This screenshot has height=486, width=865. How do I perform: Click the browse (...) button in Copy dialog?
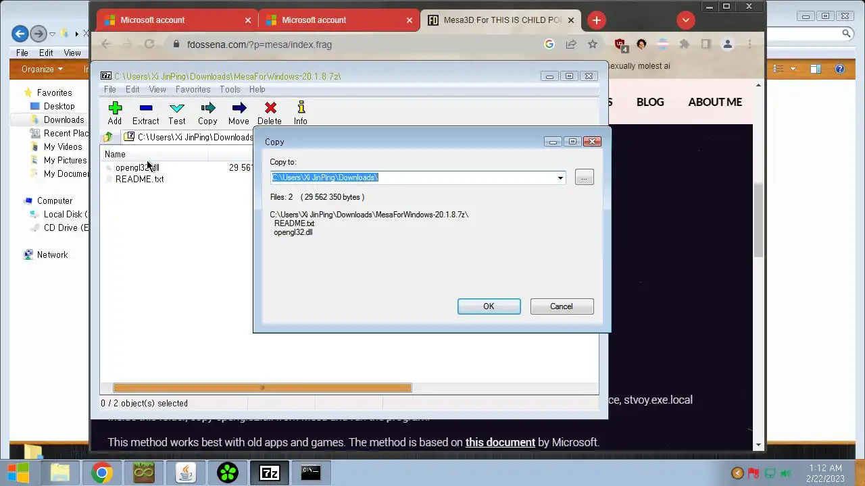click(x=584, y=178)
